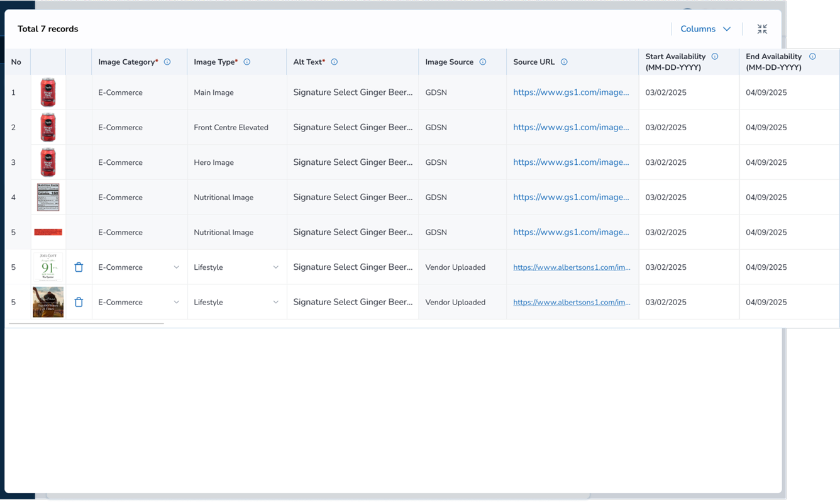Click the nutrition facts thumbnail in row 4
840x502 pixels.
pos(48,197)
